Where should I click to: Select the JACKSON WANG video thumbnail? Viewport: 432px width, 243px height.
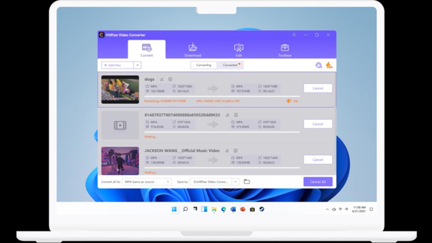click(x=120, y=161)
